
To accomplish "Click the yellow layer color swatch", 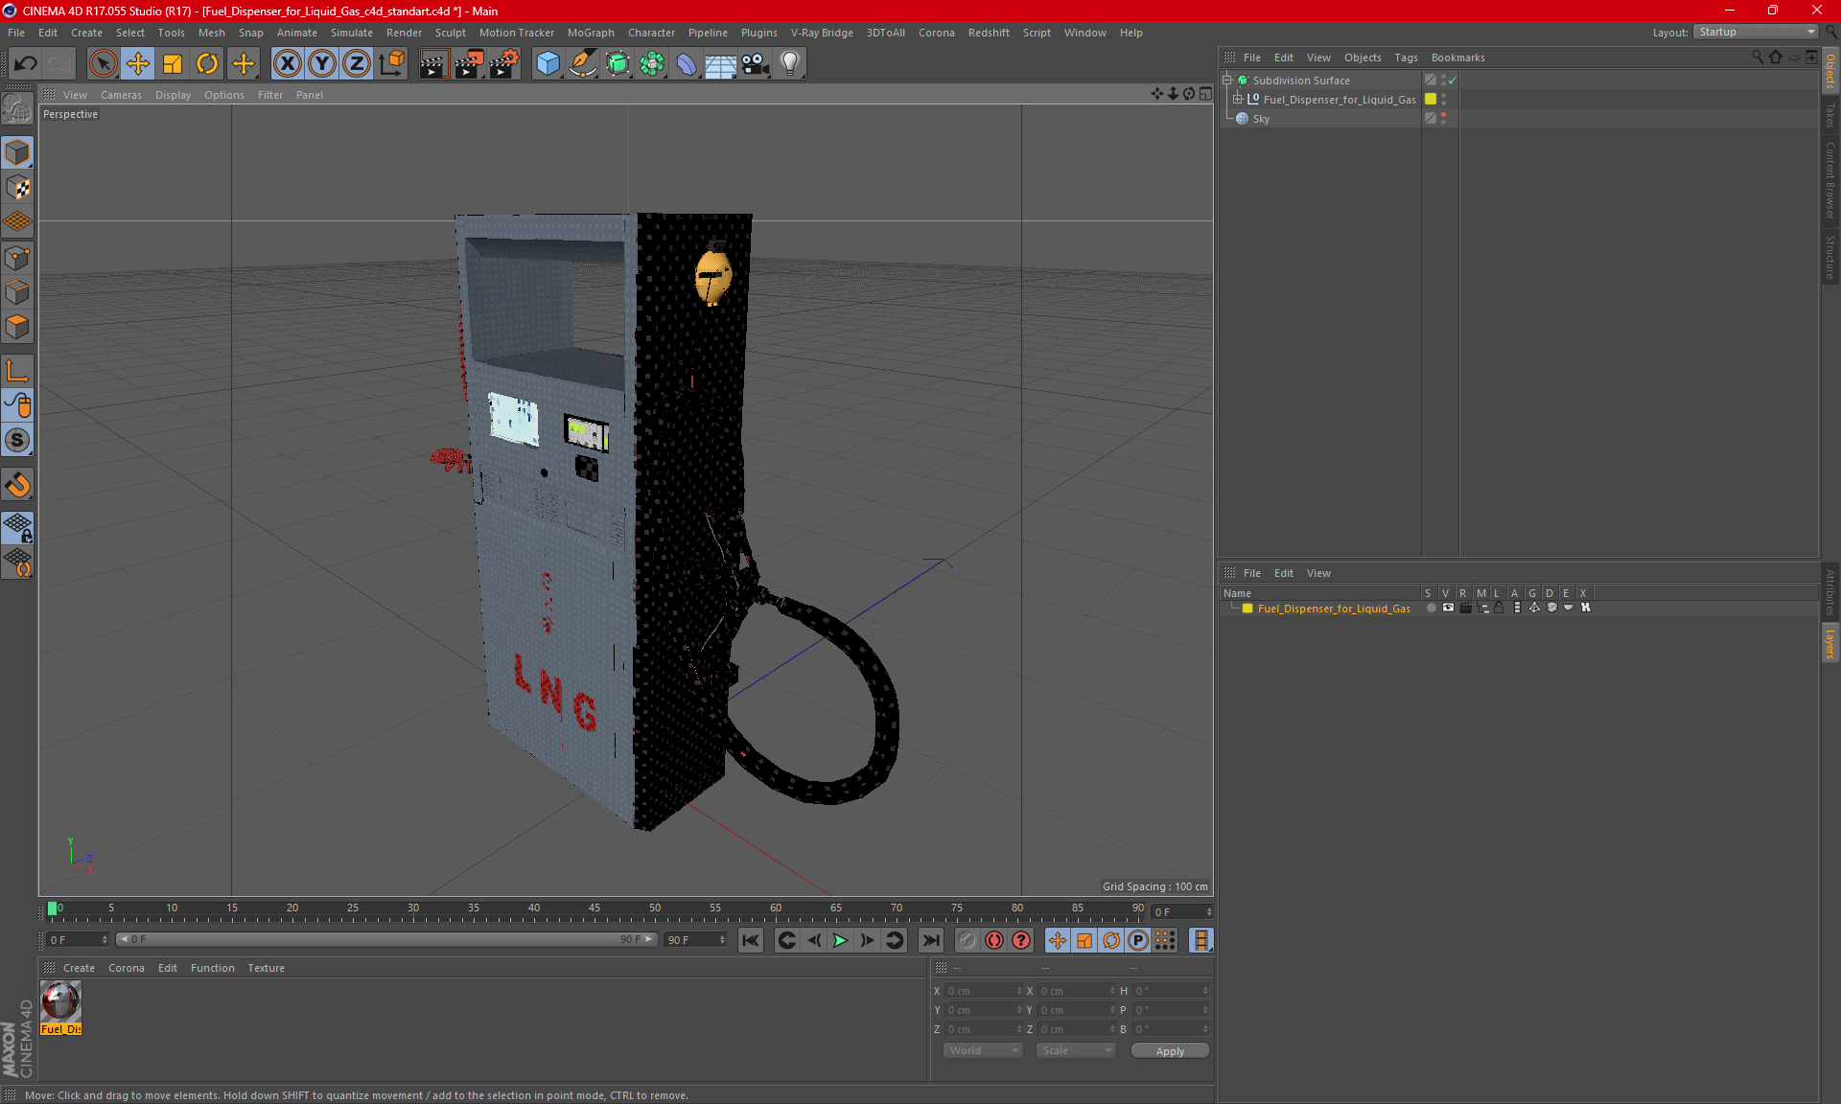I will pyautogui.click(x=1247, y=609).
